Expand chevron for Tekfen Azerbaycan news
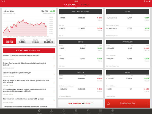This screenshot has height=114, width=152. tap(54, 66)
